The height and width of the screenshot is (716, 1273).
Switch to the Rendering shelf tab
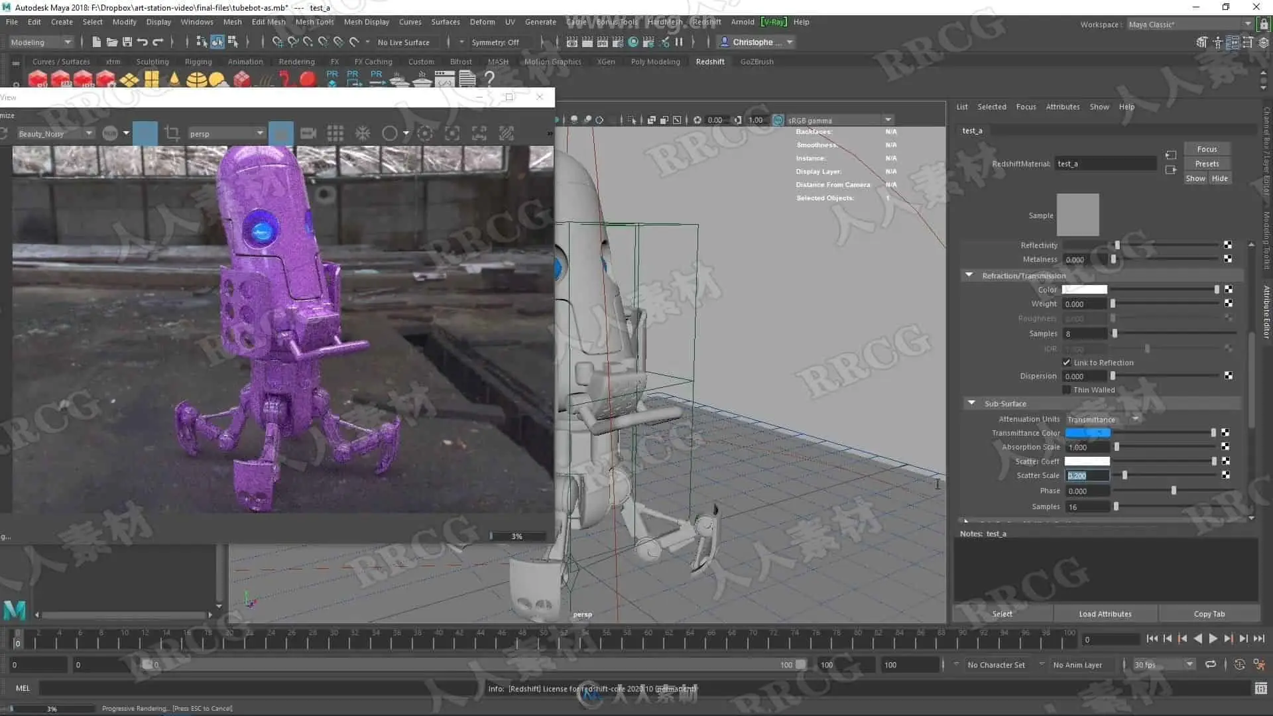click(x=296, y=62)
